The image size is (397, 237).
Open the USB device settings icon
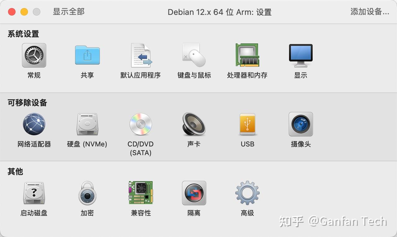click(247, 124)
